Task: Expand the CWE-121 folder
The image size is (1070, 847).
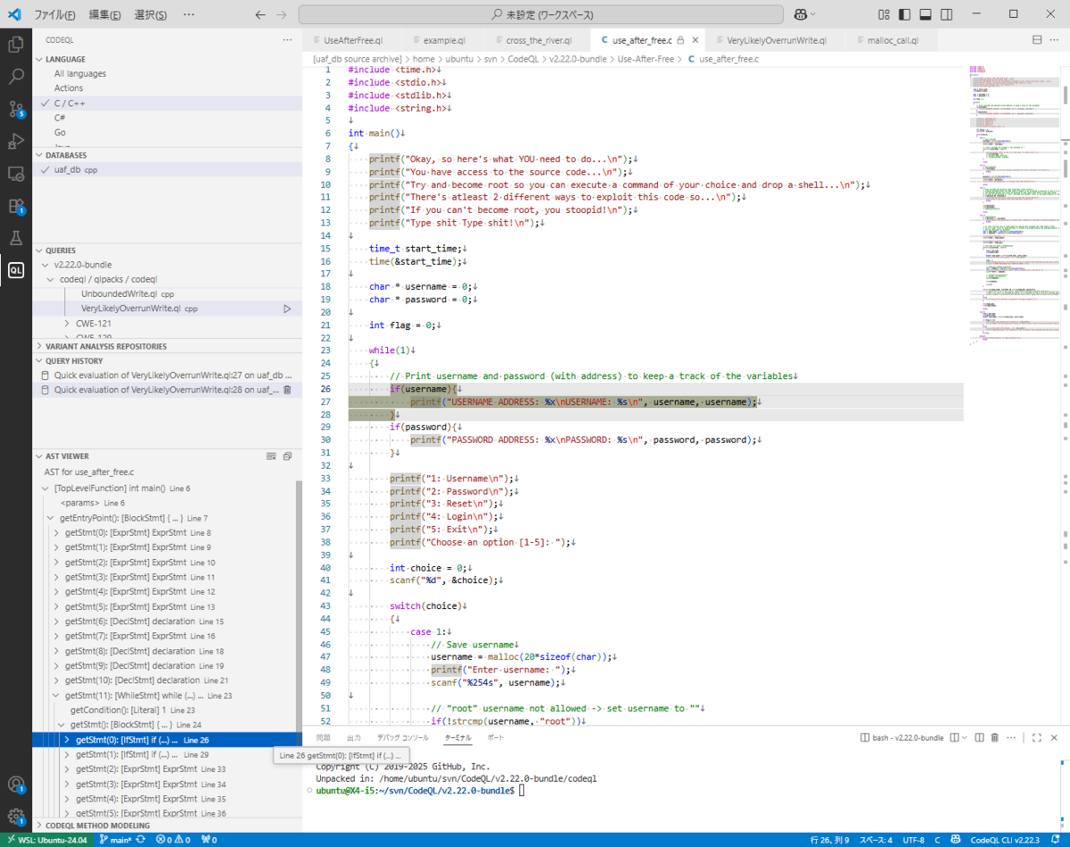Action: pyautogui.click(x=168, y=323)
